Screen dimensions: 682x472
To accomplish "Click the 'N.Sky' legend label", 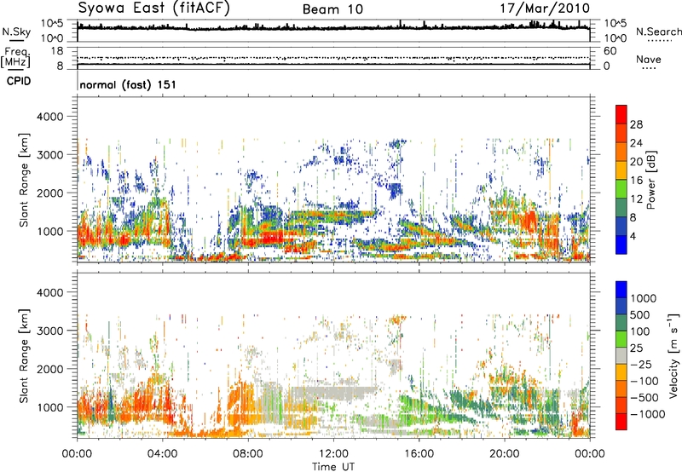I will 16,32.
